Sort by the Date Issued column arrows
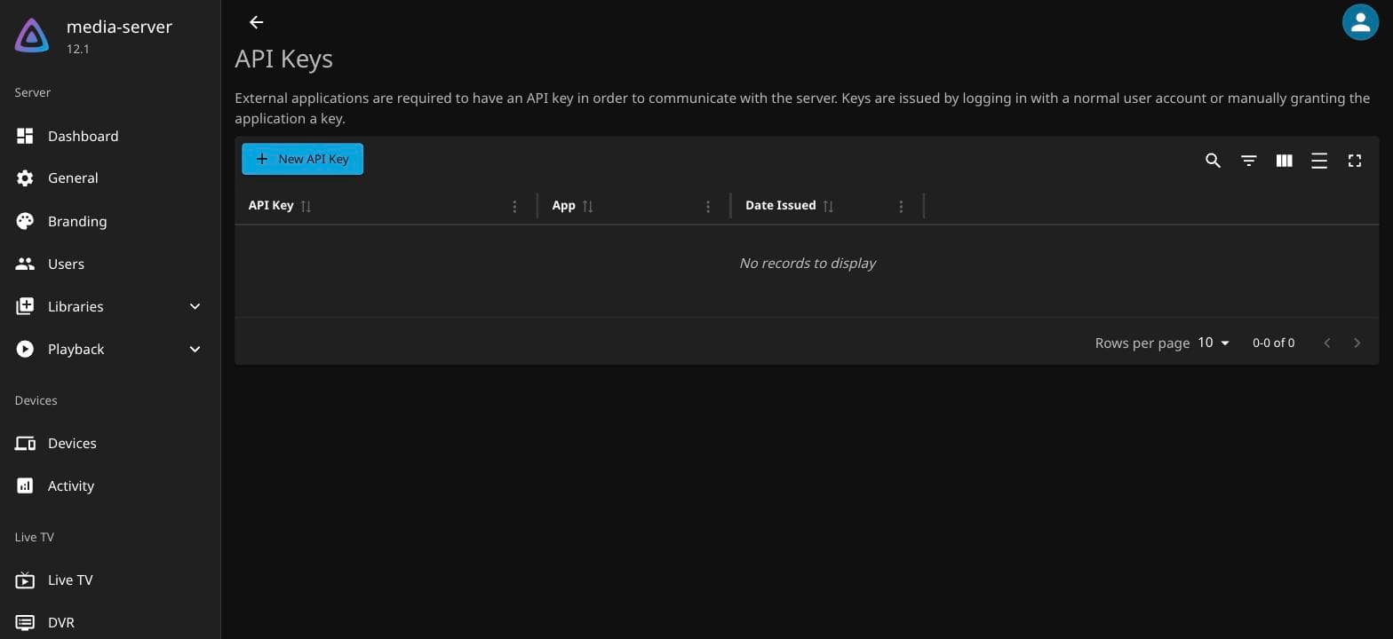Viewport: 1393px width, 639px height. pyautogui.click(x=828, y=206)
